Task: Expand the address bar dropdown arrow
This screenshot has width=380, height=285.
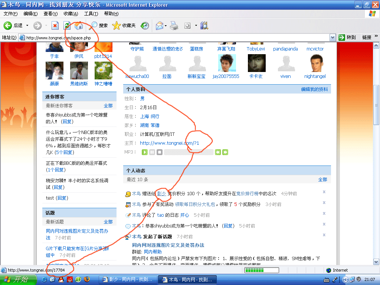Action: [332, 37]
